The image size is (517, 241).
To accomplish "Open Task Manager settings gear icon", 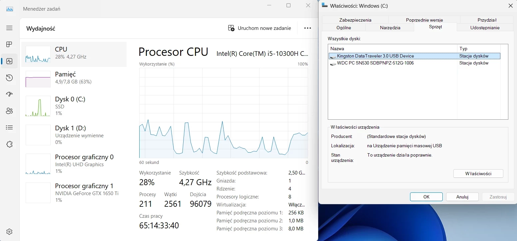I will pos(9,232).
